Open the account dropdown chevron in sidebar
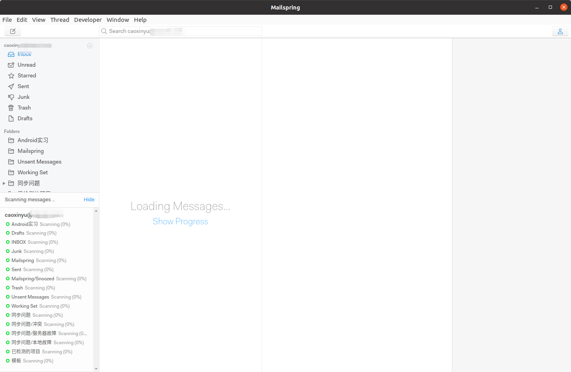The image size is (571, 372). 90,46
